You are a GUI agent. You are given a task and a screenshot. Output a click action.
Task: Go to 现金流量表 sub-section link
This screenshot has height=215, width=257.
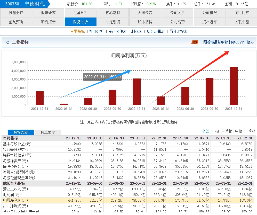pyautogui.click(x=156, y=32)
